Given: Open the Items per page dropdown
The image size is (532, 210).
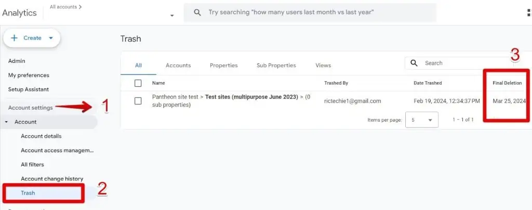Looking at the screenshot, I should (421, 120).
